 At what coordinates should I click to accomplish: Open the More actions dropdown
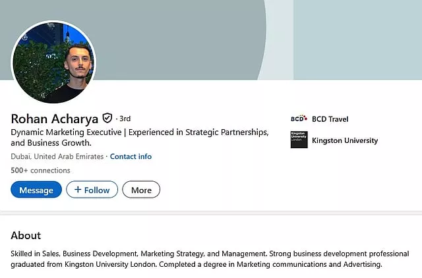(x=141, y=190)
